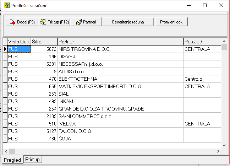The width and height of the screenshot is (230, 166).
Task: Click vertical scrollbar up arrow
Action: coord(224,41)
